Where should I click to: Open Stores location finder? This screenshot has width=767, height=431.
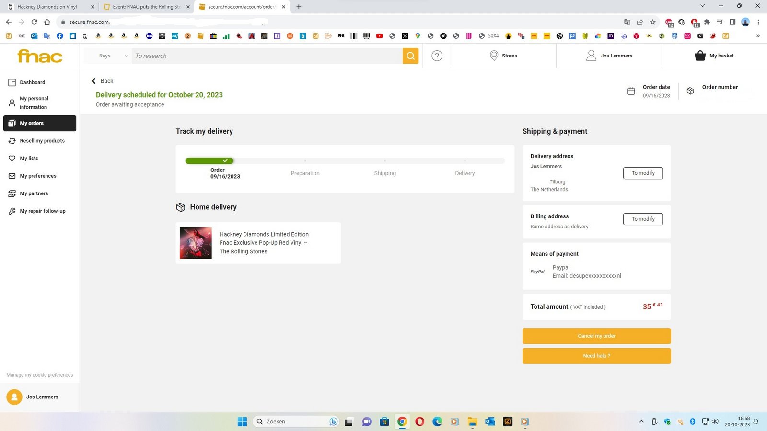click(x=503, y=56)
